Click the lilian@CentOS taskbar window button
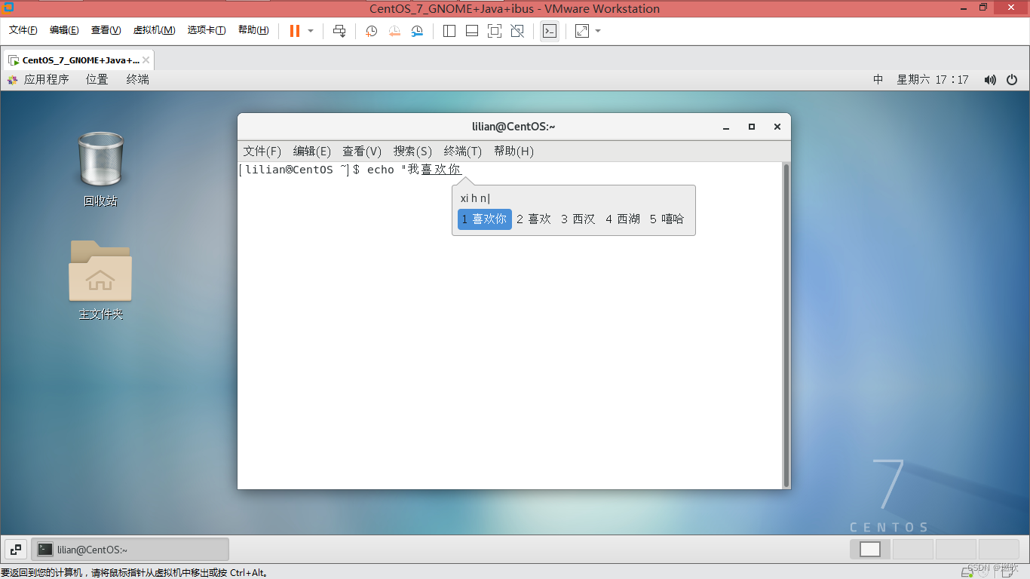 point(130,550)
